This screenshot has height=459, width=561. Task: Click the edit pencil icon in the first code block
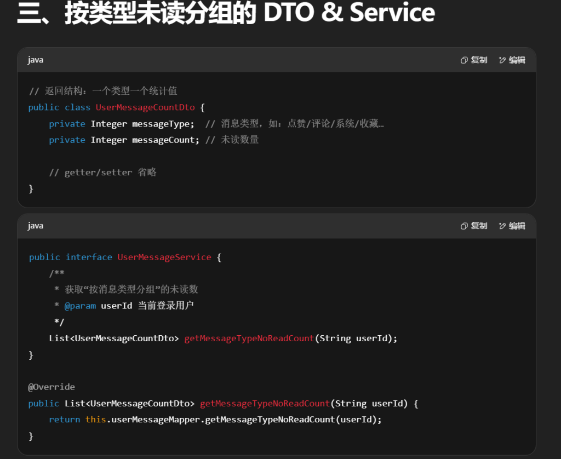[502, 60]
